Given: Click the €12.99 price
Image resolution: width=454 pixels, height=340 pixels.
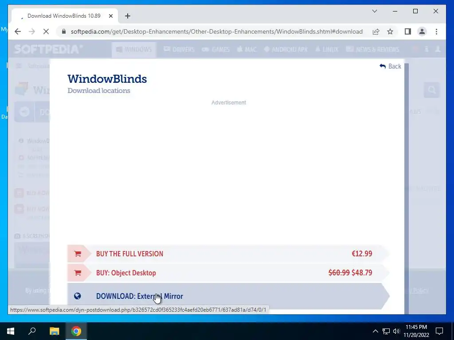Looking at the screenshot, I should coord(362,254).
